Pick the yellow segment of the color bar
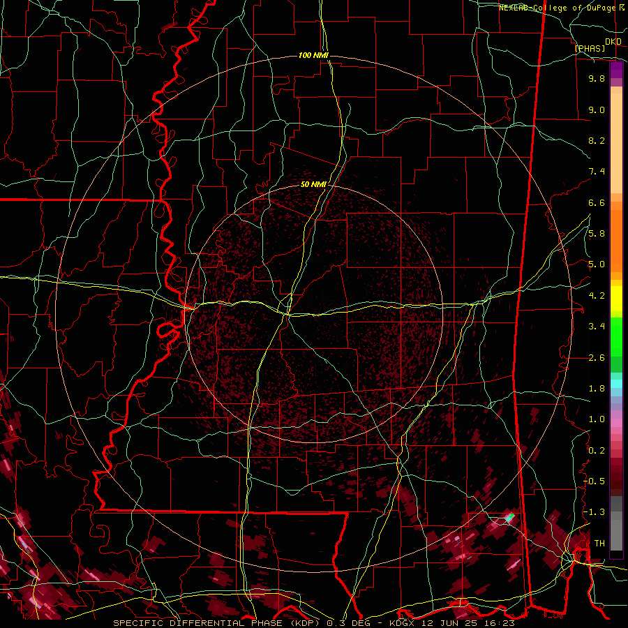The width and height of the screenshot is (628, 628). pos(616,299)
